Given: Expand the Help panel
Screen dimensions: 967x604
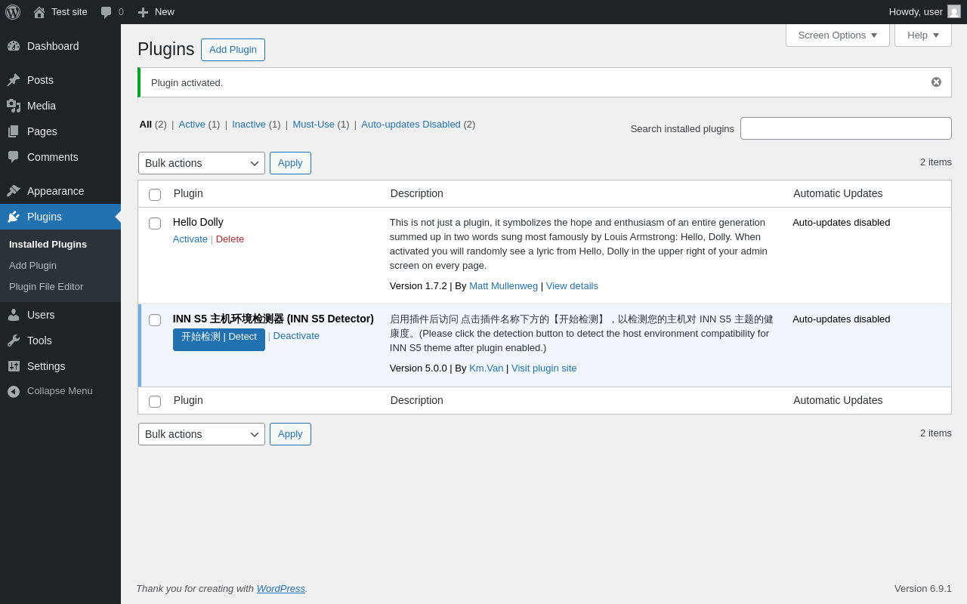Looking at the screenshot, I should coord(923,35).
